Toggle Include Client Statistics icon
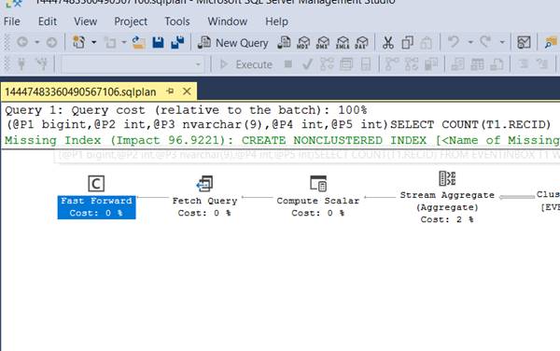Image resolution: width=560 pixels, height=351 pixels. coord(431,64)
